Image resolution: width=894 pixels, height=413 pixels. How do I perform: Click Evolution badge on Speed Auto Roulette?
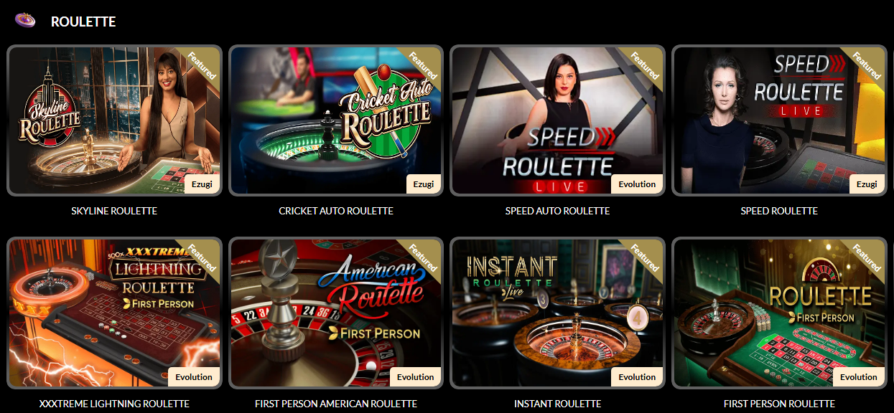[x=637, y=184]
